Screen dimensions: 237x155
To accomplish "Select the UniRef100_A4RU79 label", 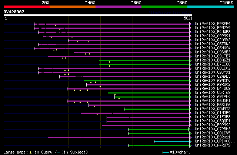I will click(x=213, y=145).
